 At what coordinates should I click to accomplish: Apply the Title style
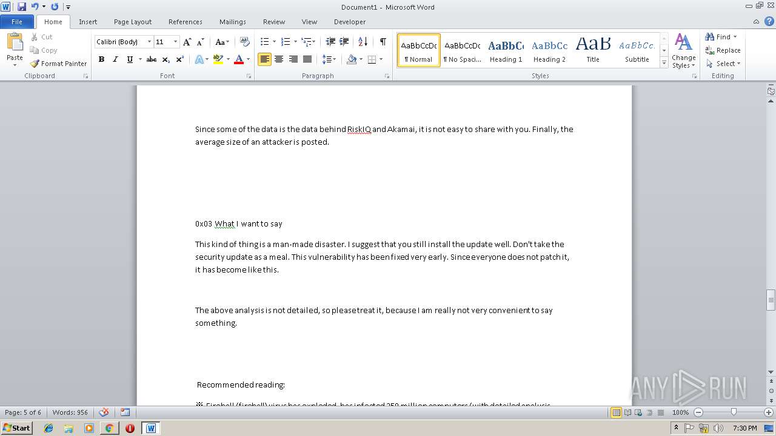point(593,50)
